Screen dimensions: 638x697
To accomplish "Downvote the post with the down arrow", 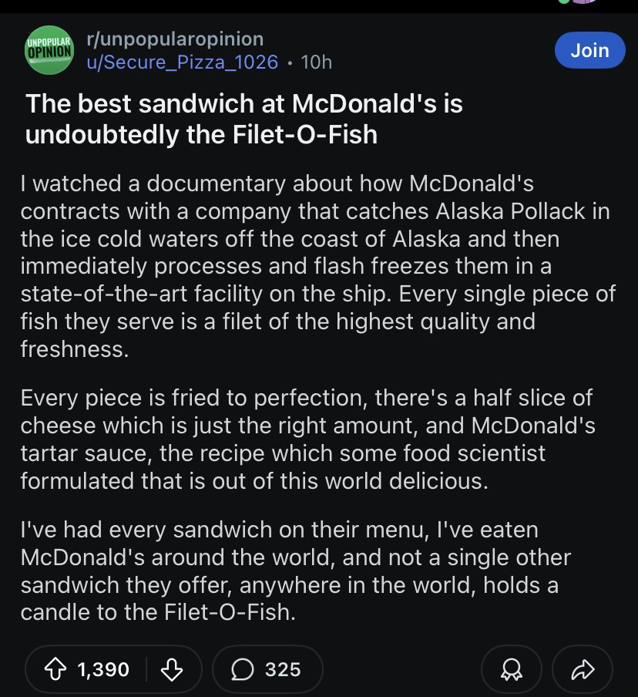I will click(170, 669).
